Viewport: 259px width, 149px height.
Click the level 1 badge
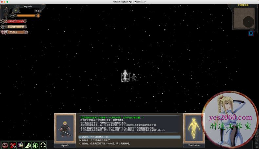click(x=38, y=11)
